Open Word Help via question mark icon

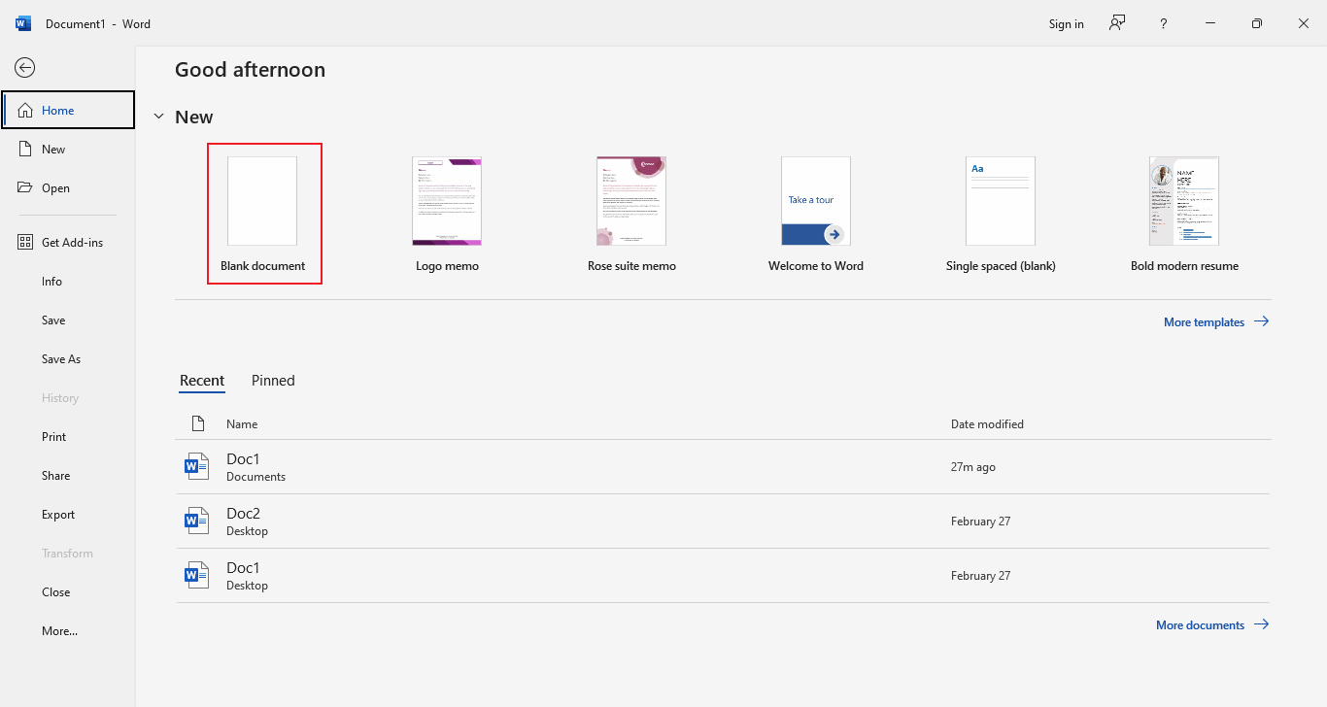1163,23
